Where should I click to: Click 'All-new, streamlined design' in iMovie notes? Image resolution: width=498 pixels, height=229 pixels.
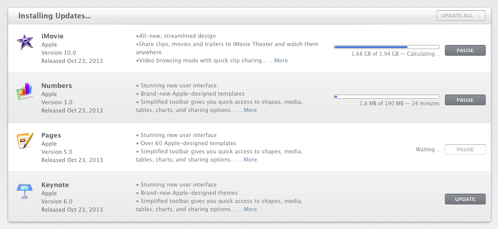click(177, 36)
